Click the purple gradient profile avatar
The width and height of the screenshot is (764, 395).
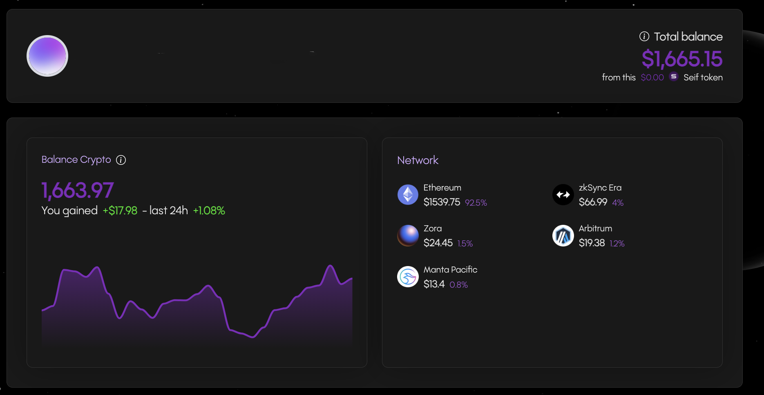coord(47,56)
